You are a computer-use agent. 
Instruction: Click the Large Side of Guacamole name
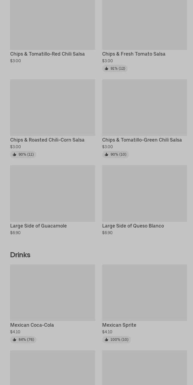click(38, 226)
